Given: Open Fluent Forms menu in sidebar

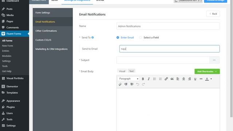Looking at the screenshot, I should click(15, 34).
